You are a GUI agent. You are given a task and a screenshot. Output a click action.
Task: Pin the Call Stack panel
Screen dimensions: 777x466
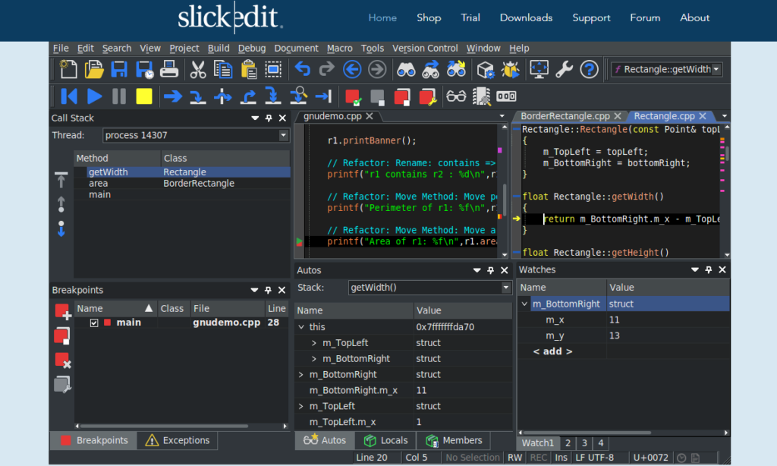point(269,118)
